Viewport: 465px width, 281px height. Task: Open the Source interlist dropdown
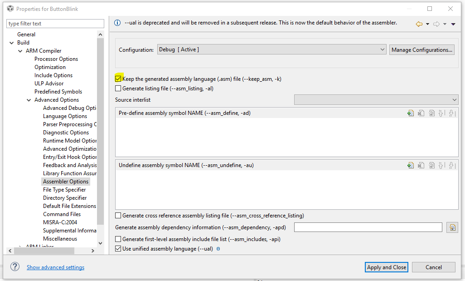[376, 100]
